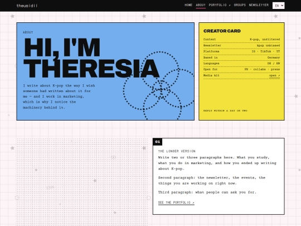Click the small ABOUT label in blue card

coord(28,32)
